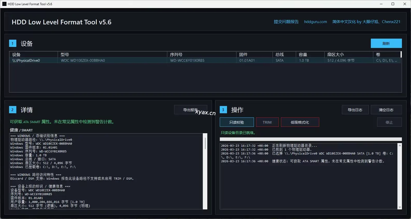Click the progress bar in 操作 panel
The width and height of the screenshot is (411, 219).
pyautogui.click(x=311, y=139)
